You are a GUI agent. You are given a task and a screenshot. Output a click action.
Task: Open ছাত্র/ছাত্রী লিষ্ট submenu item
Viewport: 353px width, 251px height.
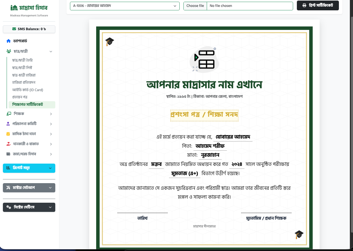coord(22,68)
